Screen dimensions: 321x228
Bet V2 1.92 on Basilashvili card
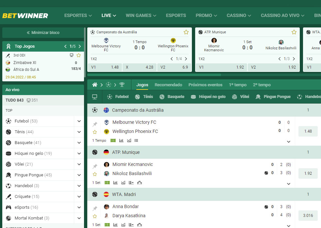(x=273, y=67)
